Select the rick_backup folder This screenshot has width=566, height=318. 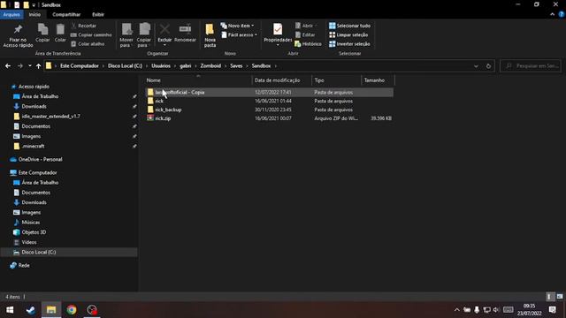click(x=269, y=110)
